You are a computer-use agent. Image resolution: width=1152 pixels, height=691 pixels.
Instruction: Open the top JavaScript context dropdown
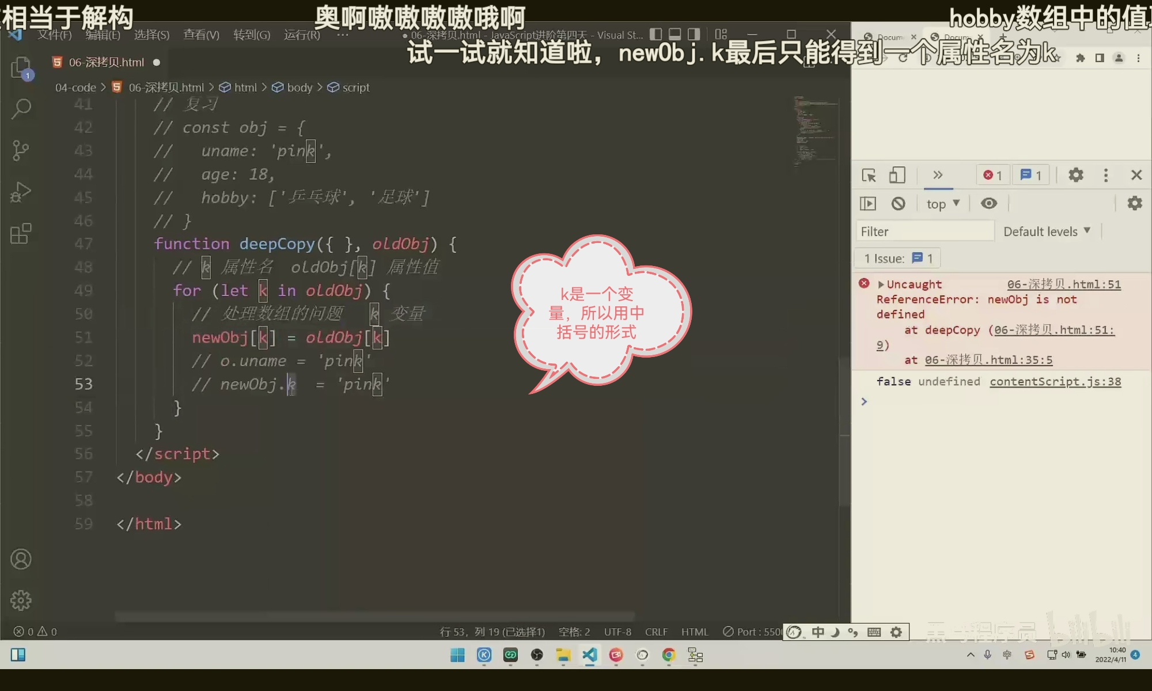tap(943, 204)
